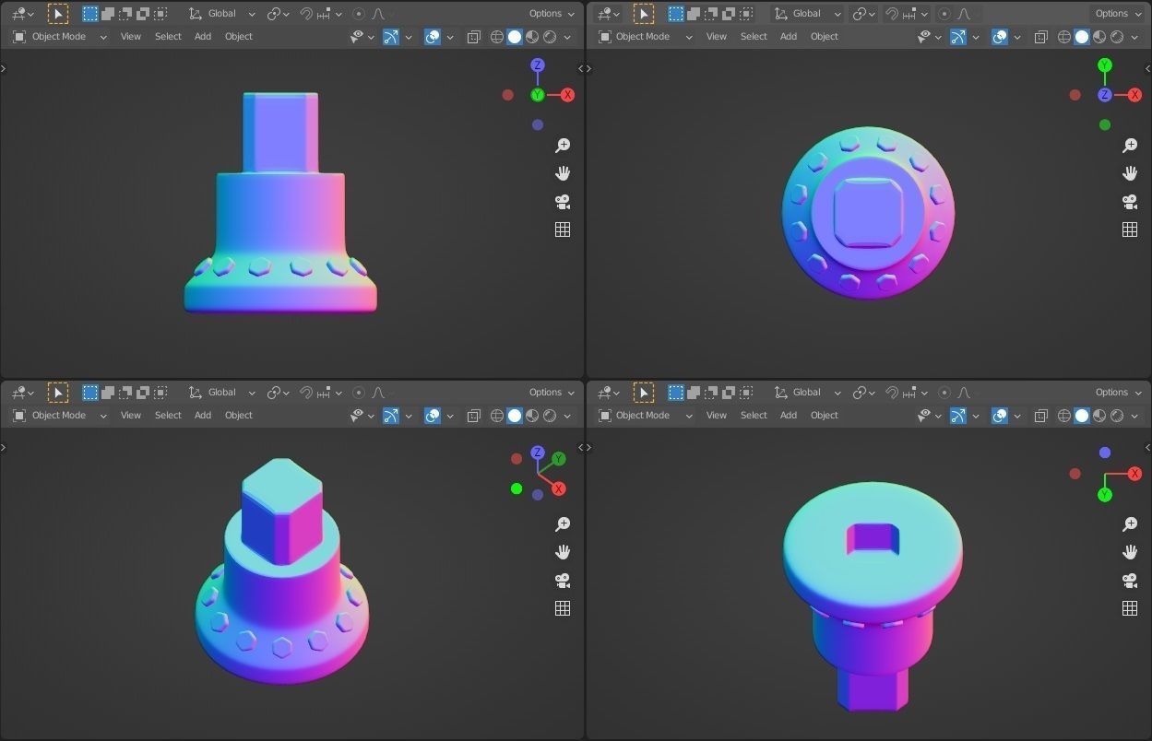Choose Set new selection mode in top-right header
Image resolution: width=1152 pixels, height=741 pixels.
point(675,14)
